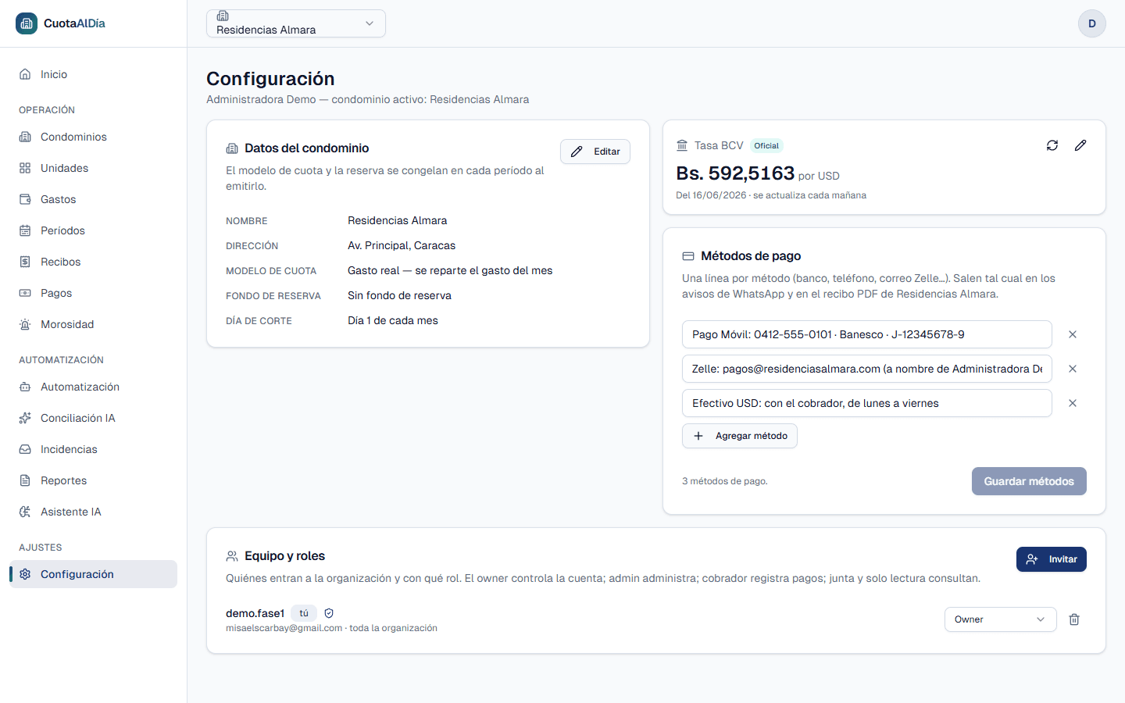Click Guardar métodos button
This screenshot has height=703, width=1125.
click(1029, 481)
